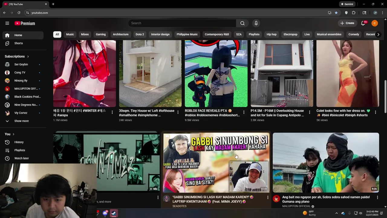Click the search magnifier button
The width and height of the screenshot is (387, 218).
(x=242, y=23)
